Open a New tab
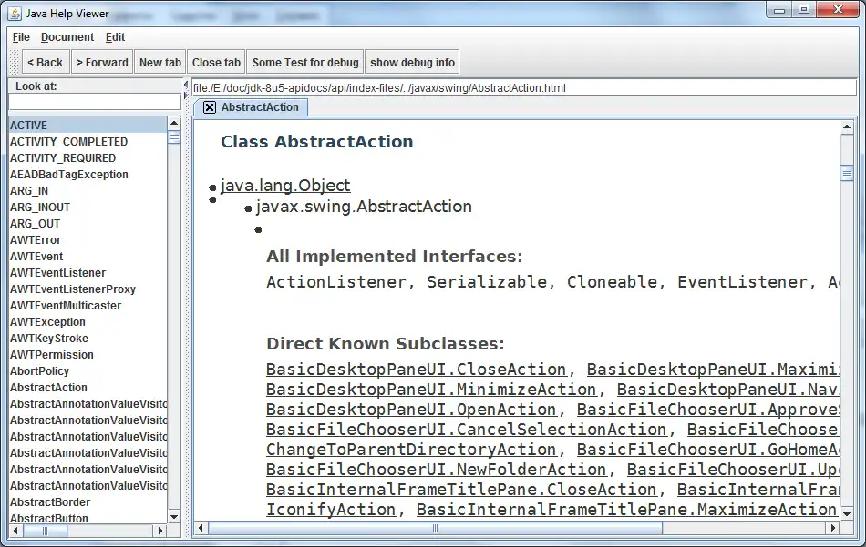 click(160, 62)
